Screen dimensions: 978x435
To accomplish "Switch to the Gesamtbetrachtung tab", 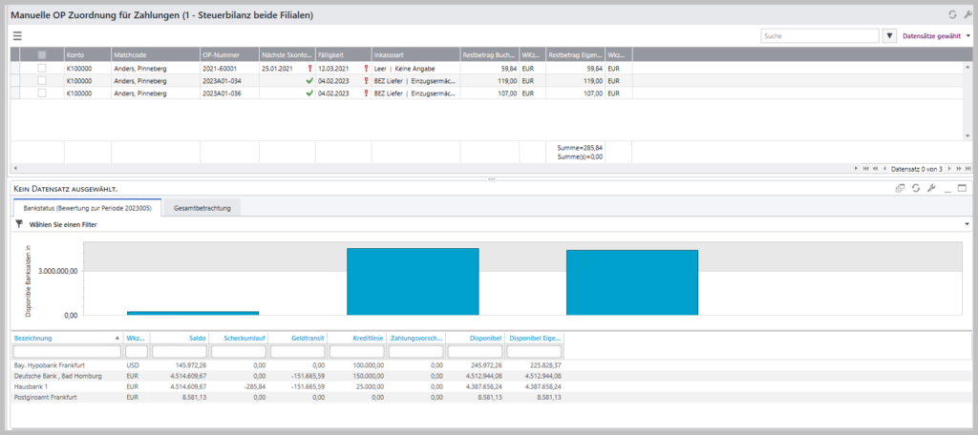I will pyautogui.click(x=202, y=207).
